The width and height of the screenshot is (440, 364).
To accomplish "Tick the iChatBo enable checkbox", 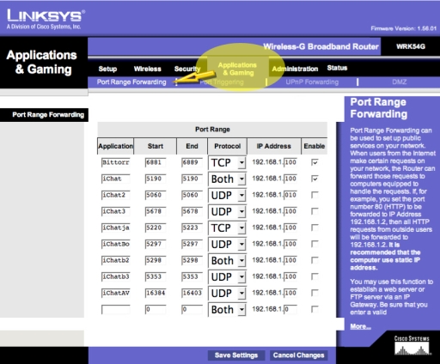I will coord(315,244).
